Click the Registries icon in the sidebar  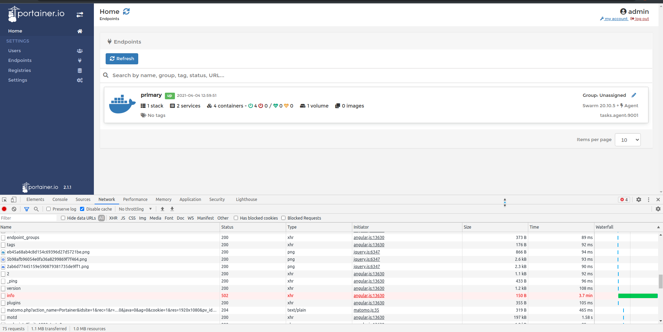point(80,70)
